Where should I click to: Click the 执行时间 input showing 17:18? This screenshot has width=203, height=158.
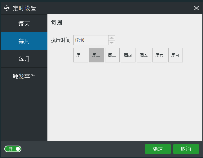tap(91, 40)
